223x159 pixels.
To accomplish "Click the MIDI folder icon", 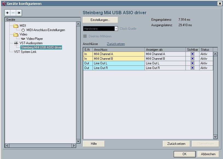I will (16, 26).
